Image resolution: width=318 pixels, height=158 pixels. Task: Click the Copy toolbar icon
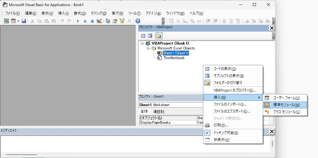39,21
